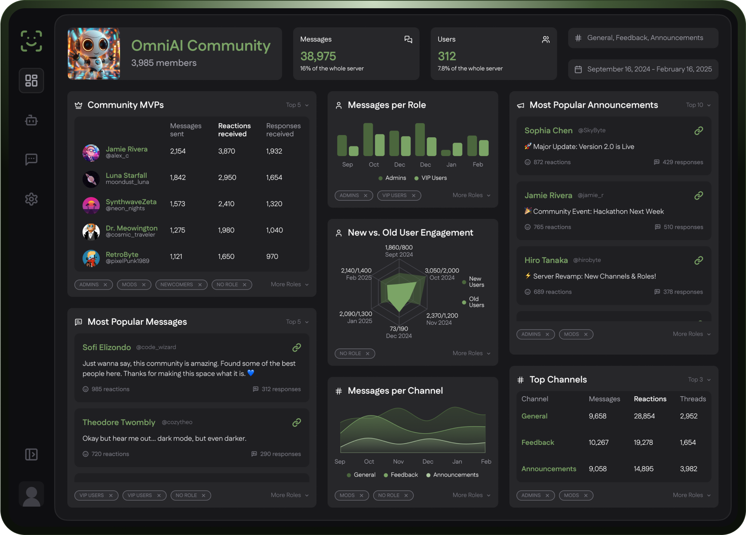Open the dashboard grid icon in sidebar

tap(31, 80)
